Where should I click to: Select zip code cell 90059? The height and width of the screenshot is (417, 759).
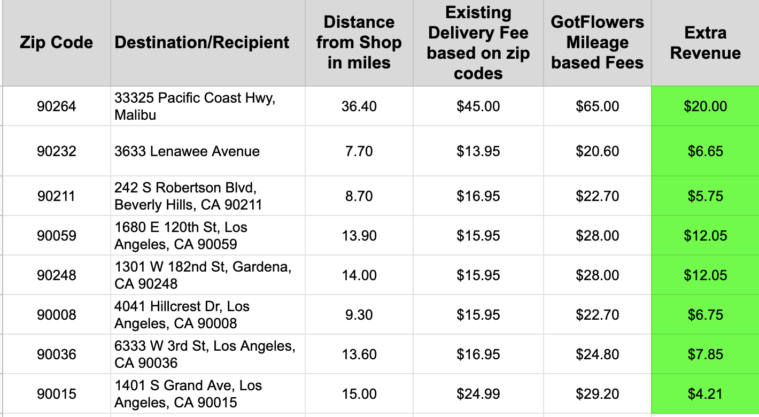(56, 236)
